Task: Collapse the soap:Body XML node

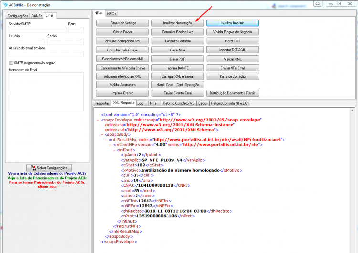Action: pos(102,135)
